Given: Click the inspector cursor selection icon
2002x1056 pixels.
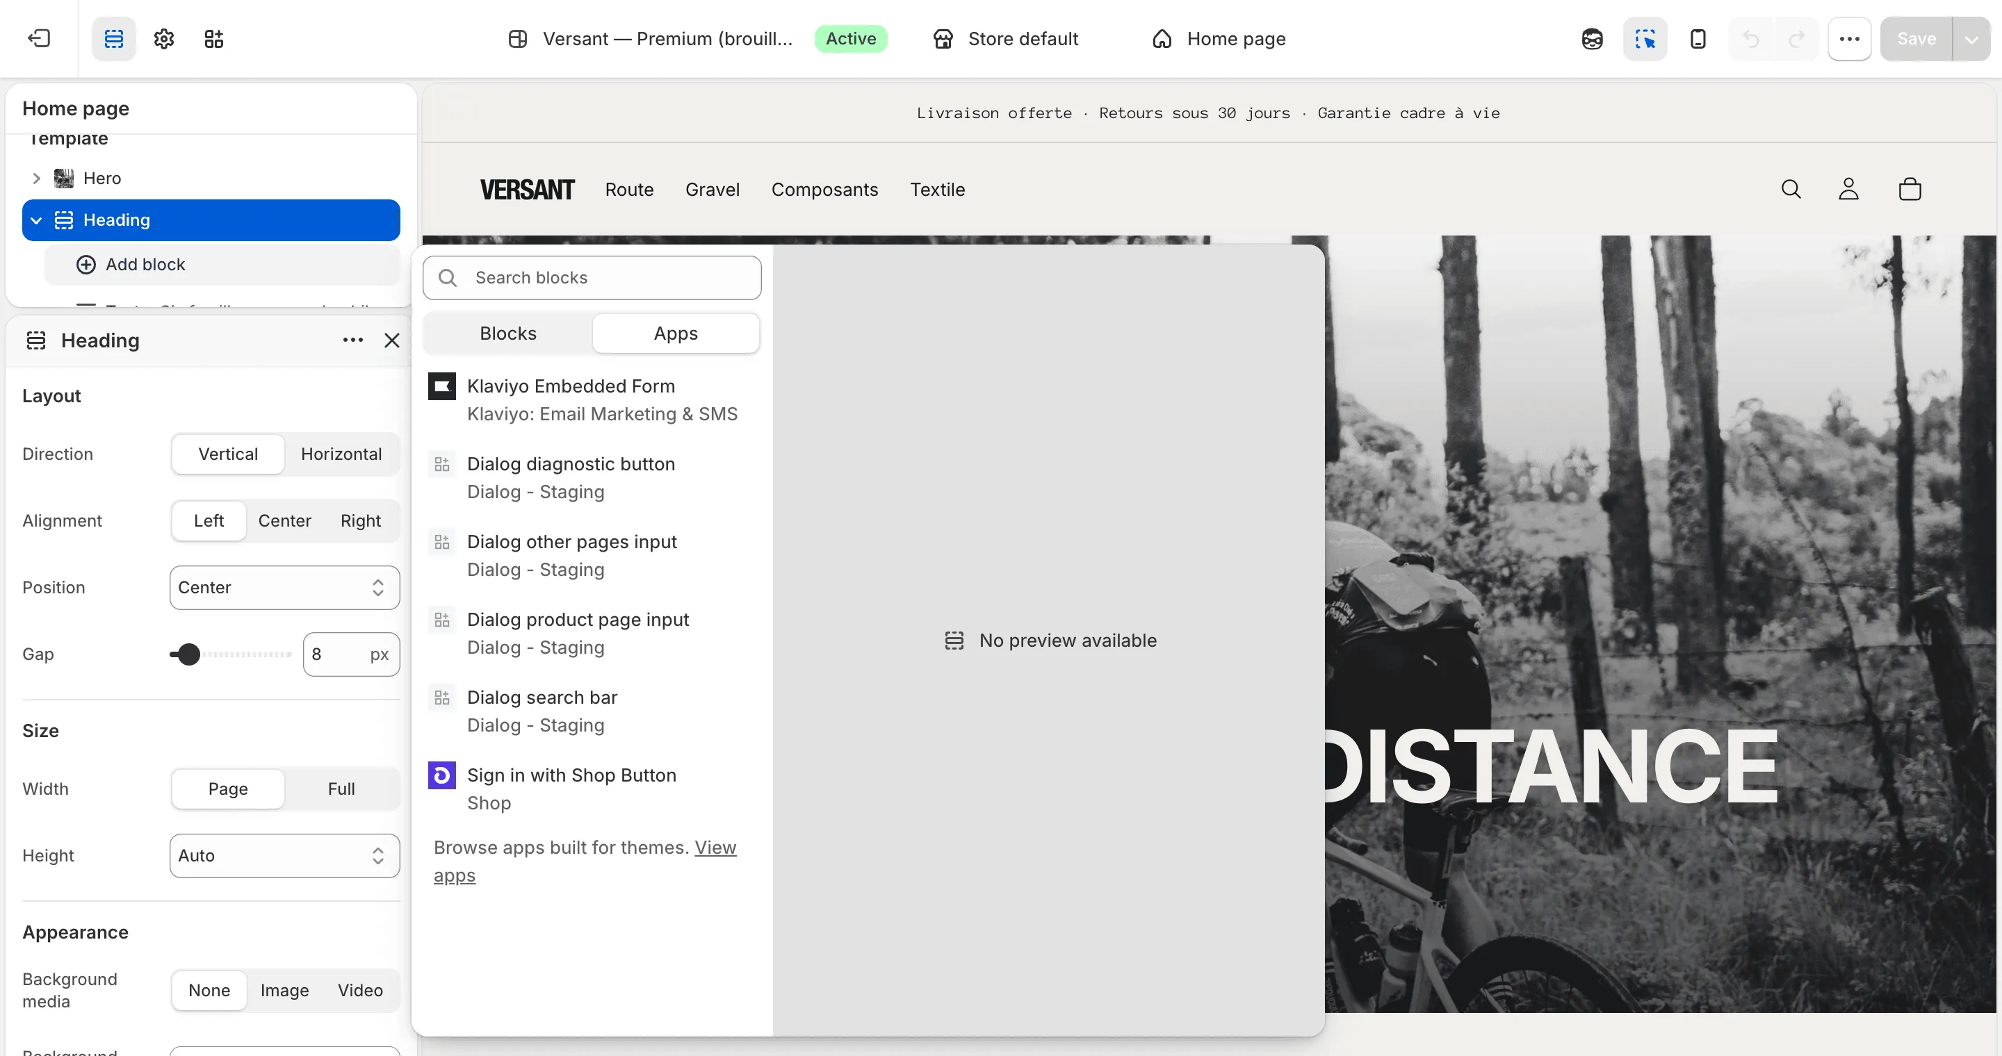Looking at the screenshot, I should click(1645, 39).
